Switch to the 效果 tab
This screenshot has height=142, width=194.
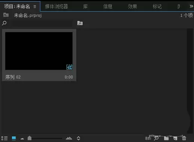(x=132, y=6)
